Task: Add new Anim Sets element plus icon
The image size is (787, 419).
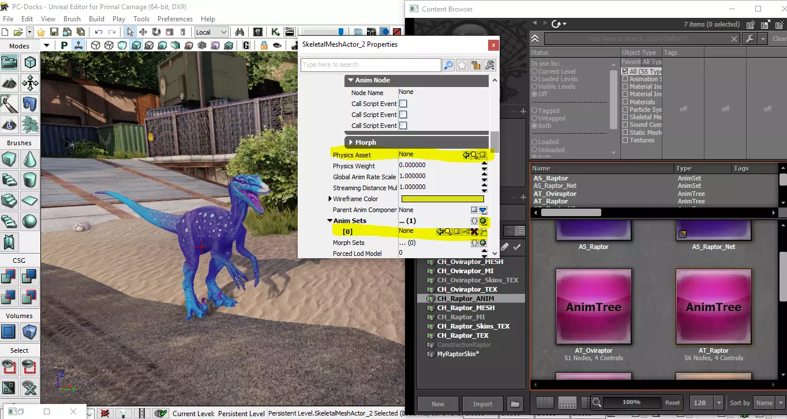Action: [483, 221]
